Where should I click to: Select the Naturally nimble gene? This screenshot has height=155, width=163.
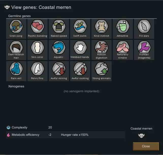pyautogui.click(x=123, y=50)
